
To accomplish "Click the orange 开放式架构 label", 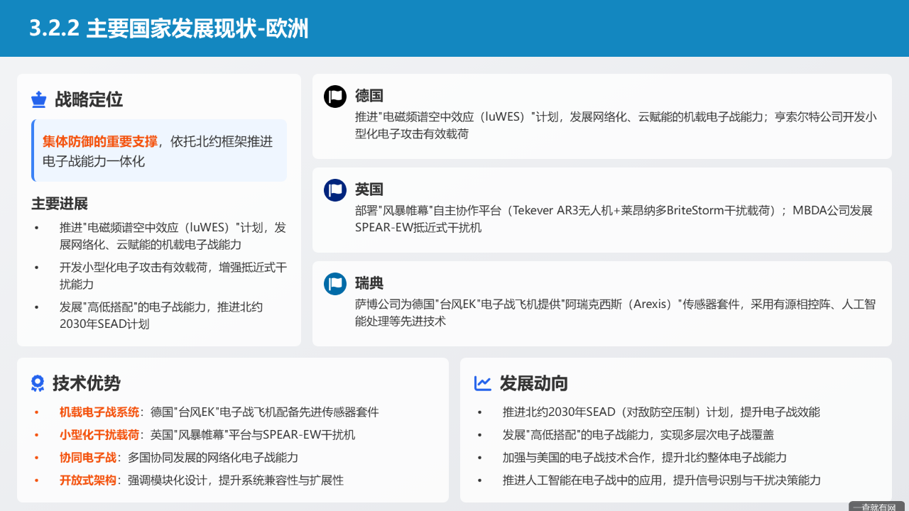I will [88, 480].
